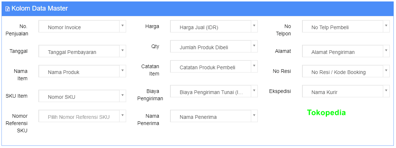Click the Tokopedia green text
The image size is (396, 148).
326,113
